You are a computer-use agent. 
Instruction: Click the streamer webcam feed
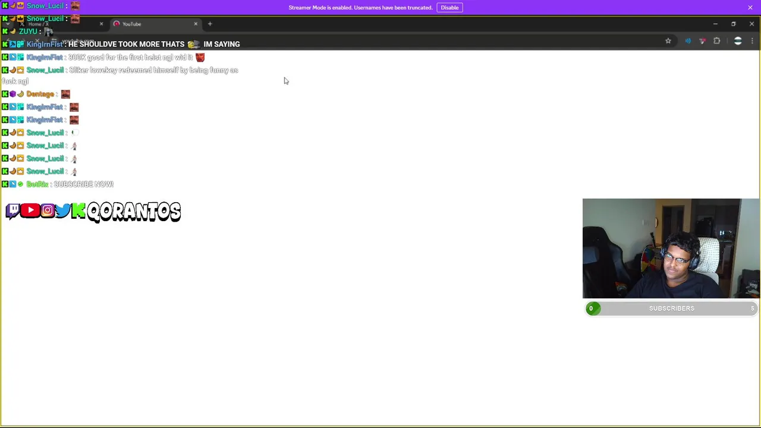(671, 248)
